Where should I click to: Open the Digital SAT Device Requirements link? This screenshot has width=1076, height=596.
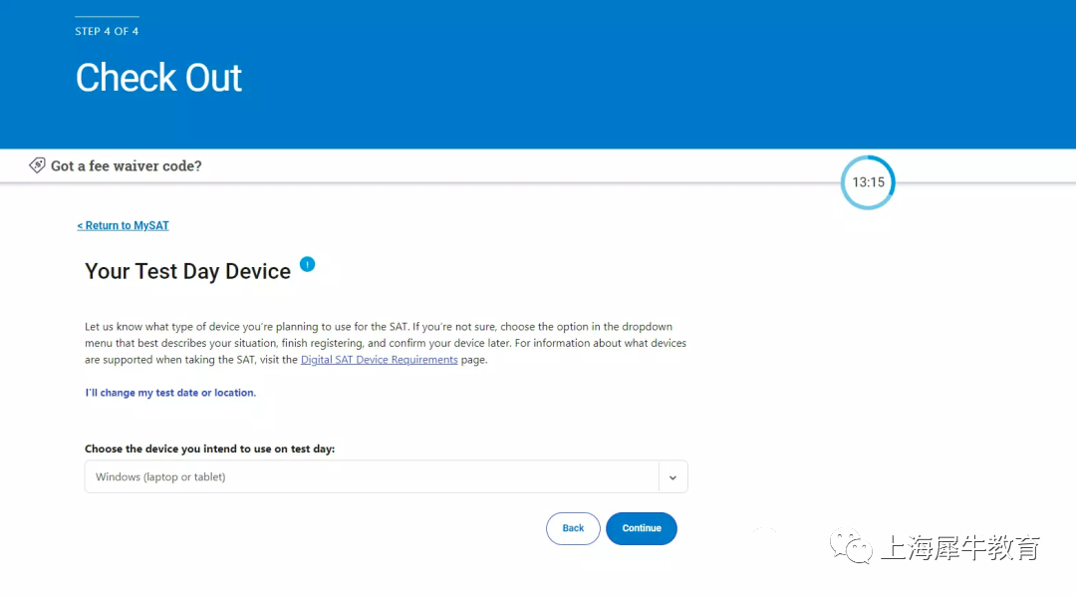(379, 360)
